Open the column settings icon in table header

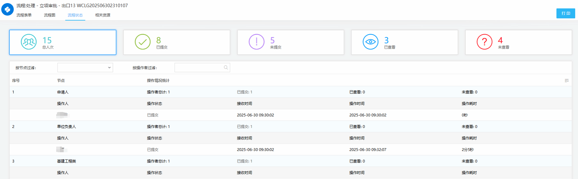pyautogui.click(x=566, y=81)
